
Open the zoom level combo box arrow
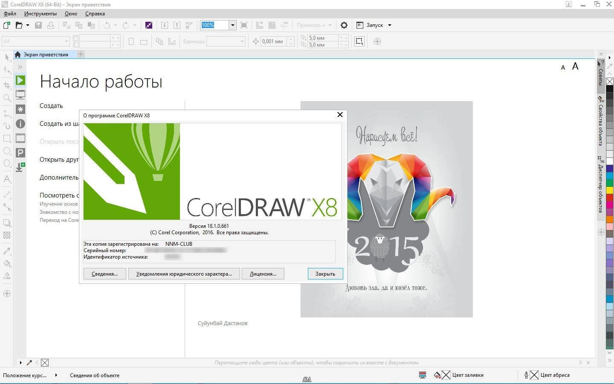coord(232,25)
